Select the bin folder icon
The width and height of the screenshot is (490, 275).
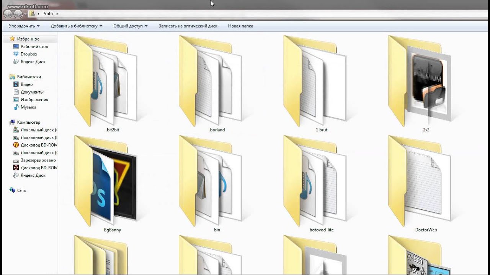coord(210,181)
